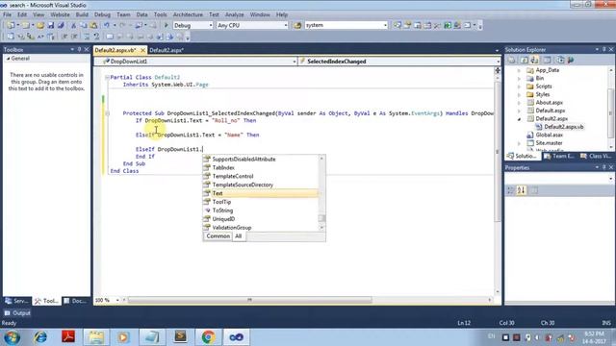Click the Refresh icon in Solution Explorer
Image resolution: width=616 pixels, height=346 pixels.
[x=524, y=60]
